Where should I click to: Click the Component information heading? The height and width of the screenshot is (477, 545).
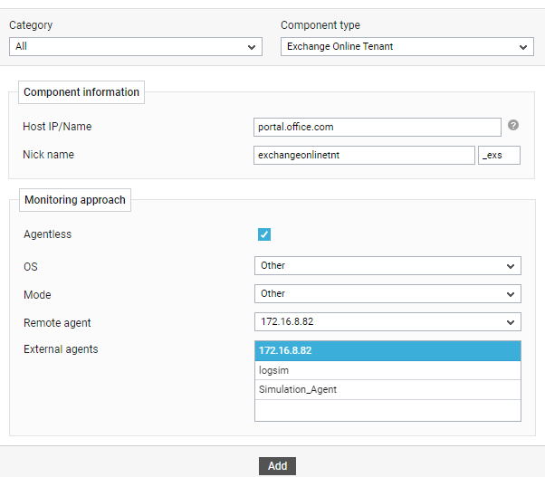click(x=81, y=92)
